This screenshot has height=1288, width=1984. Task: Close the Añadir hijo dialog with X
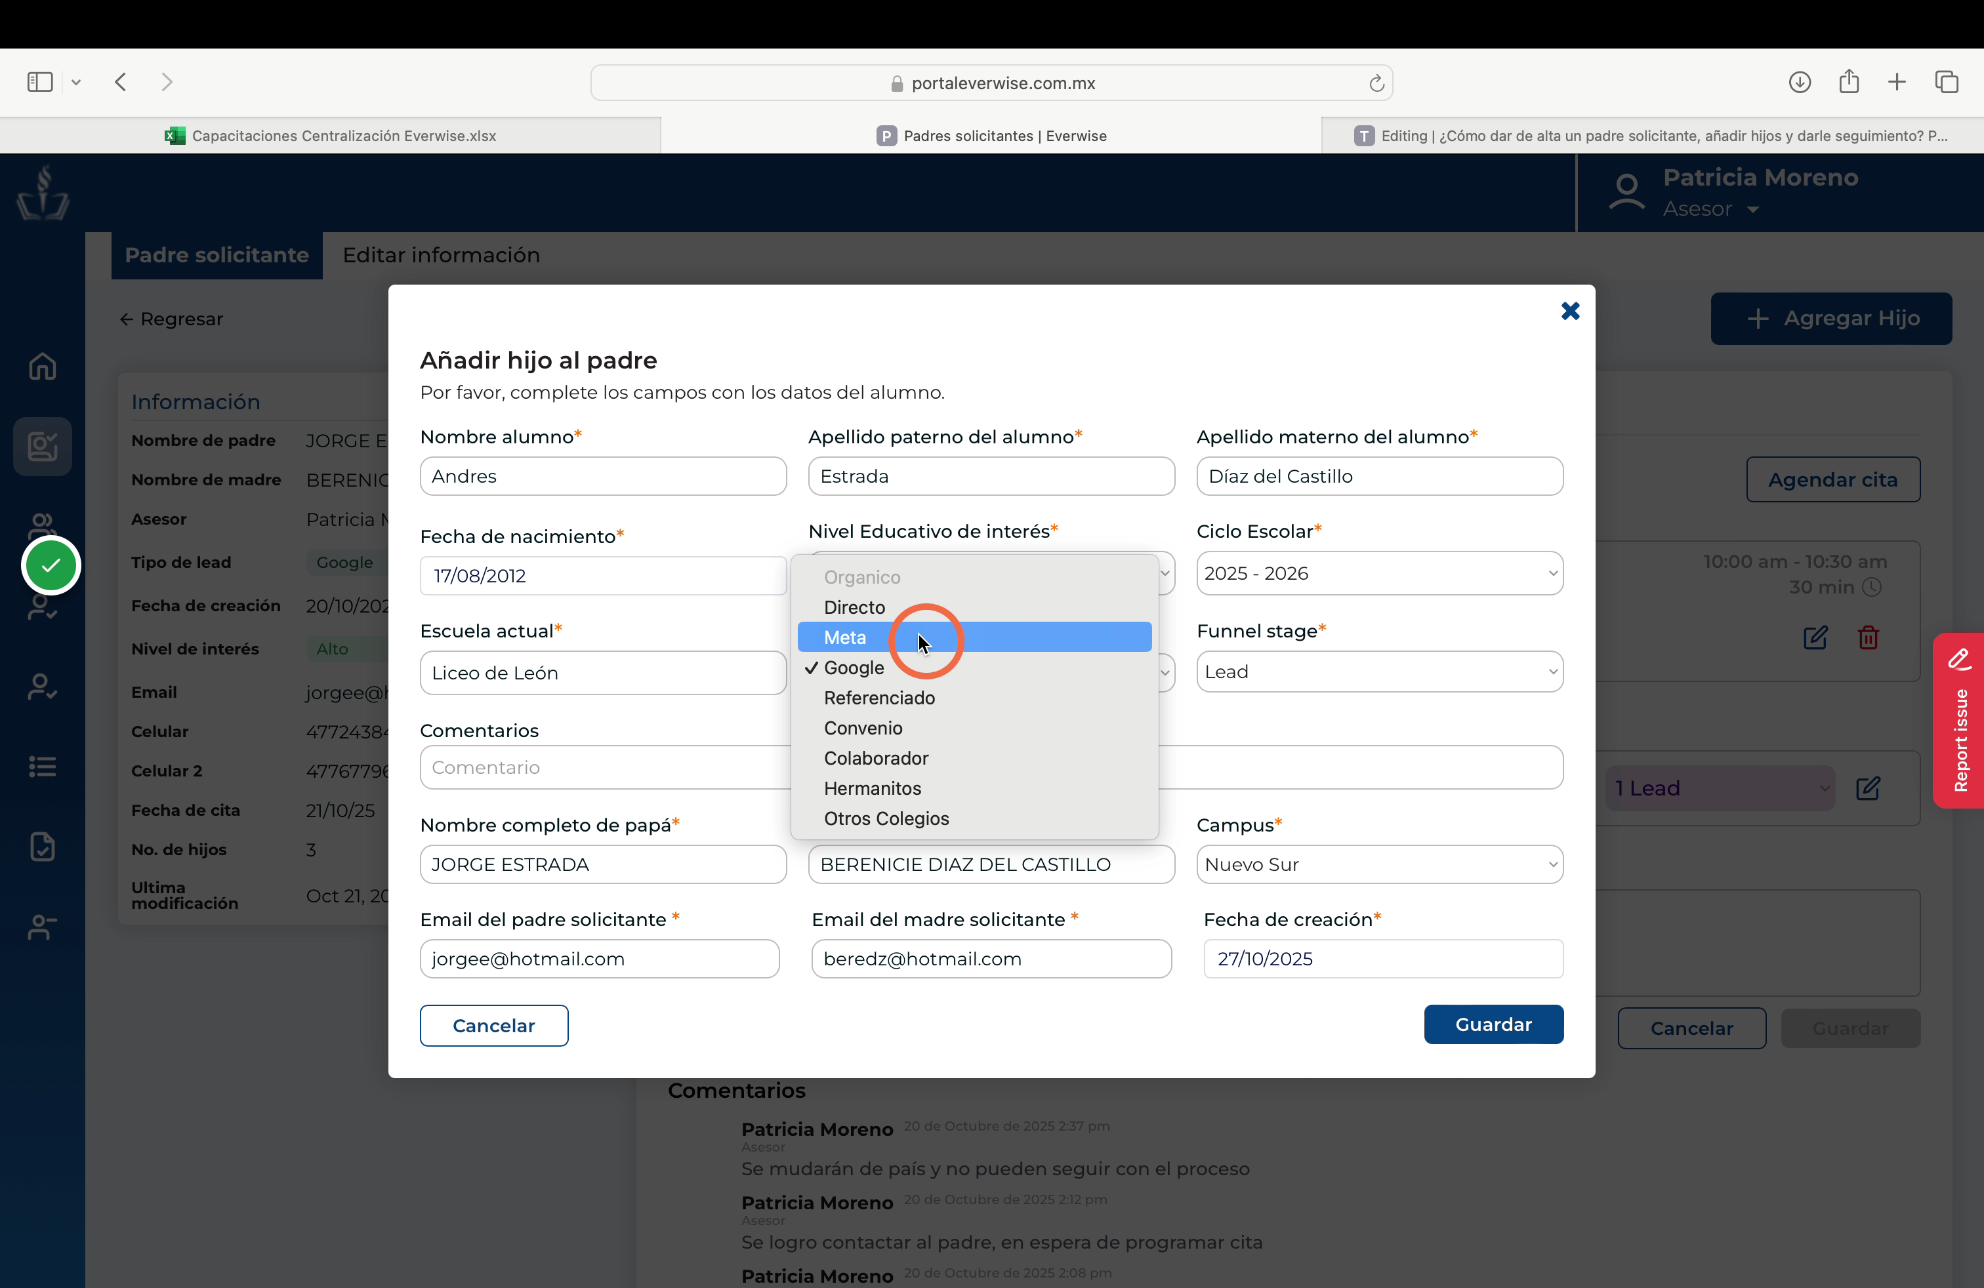(x=1570, y=311)
